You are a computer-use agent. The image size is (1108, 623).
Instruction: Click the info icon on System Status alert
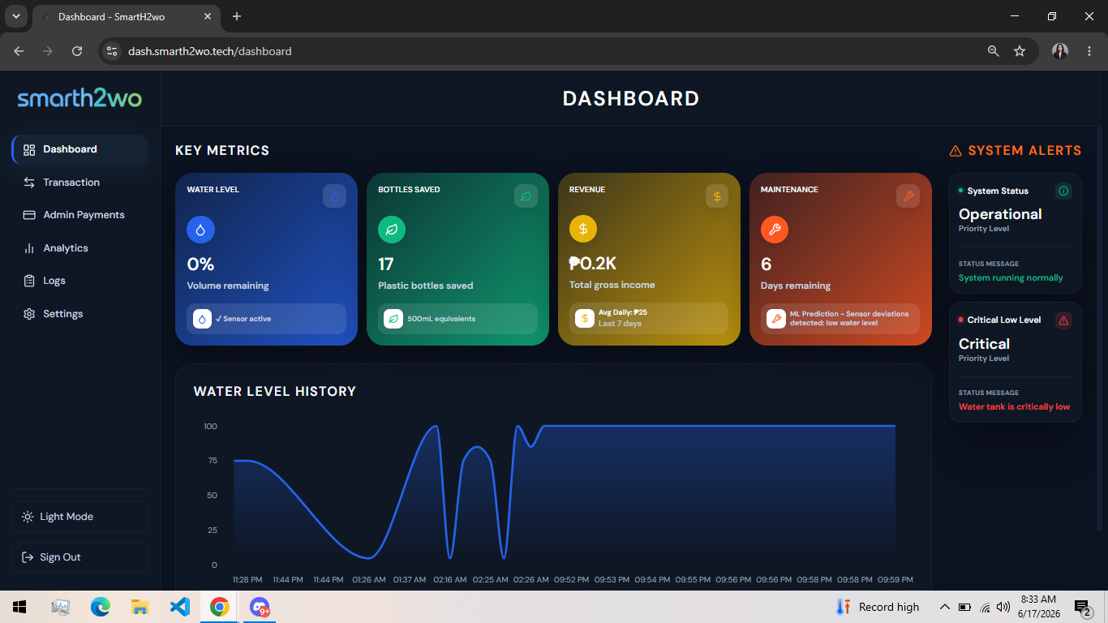pyautogui.click(x=1064, y=191)
